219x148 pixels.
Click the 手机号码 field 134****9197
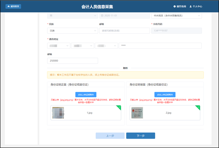tap(176, 31)
